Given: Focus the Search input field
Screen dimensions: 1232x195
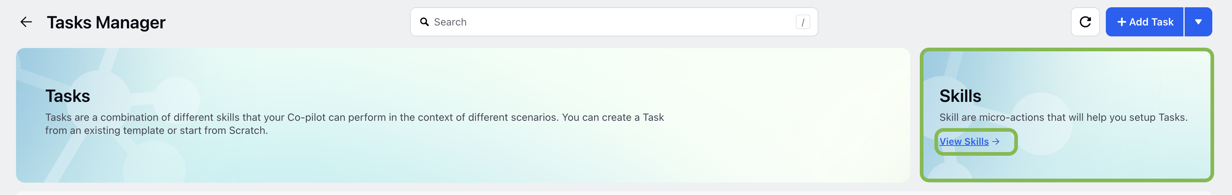Looking at the screenshot, I should [613, 22].
